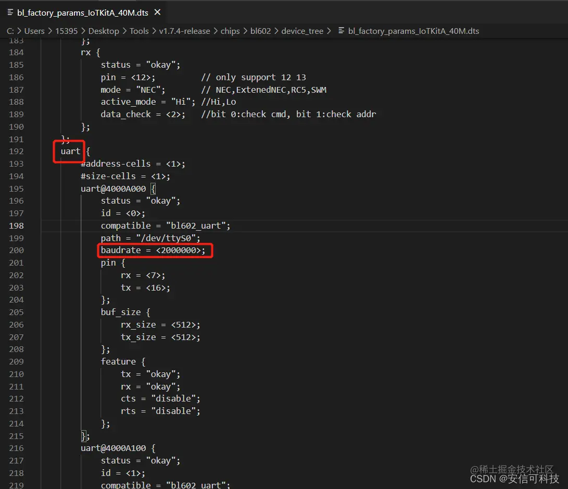Image resolution: width=568 pixels, height=489 pixels.
Task: Close the bl_factory_params_IoTKitA_40M.dts tab
Action: (157, 12)
